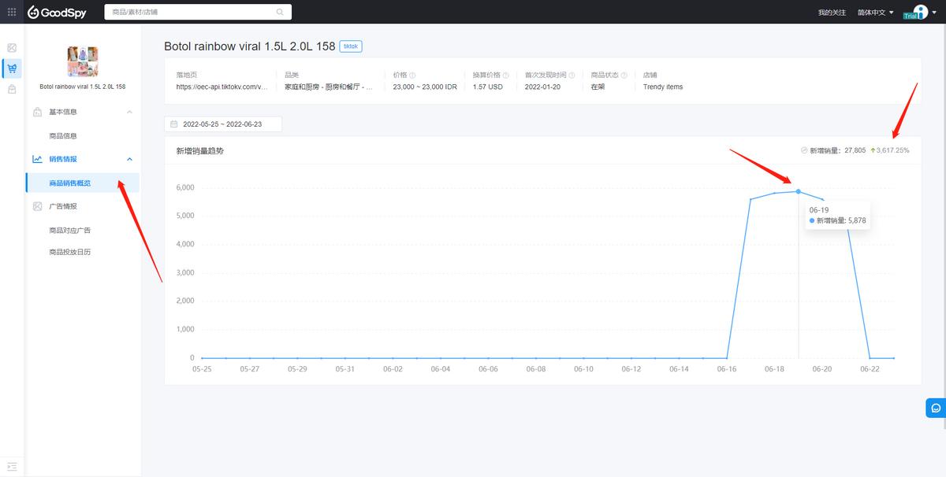The height and width of the screenshot is (477, 946).
Task: Click the 2022-01-20 first discovered date
Action: [545, 87]
